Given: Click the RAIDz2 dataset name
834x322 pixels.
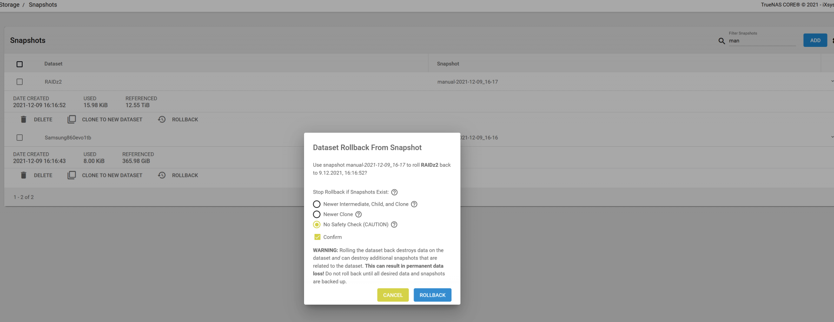Looking at the screenshot, I should point(53,82).
